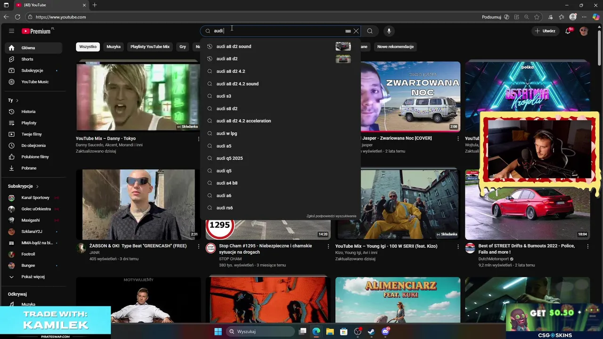
Task: Open Polubione filmy in sidebar
Action: point(33,157)
